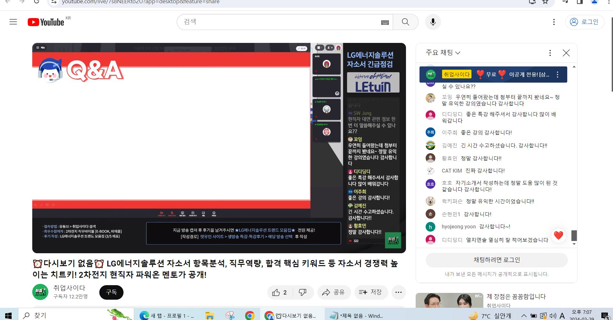
Task: Open the weather widget 7°C 실안개
Action: coord(490,316)
